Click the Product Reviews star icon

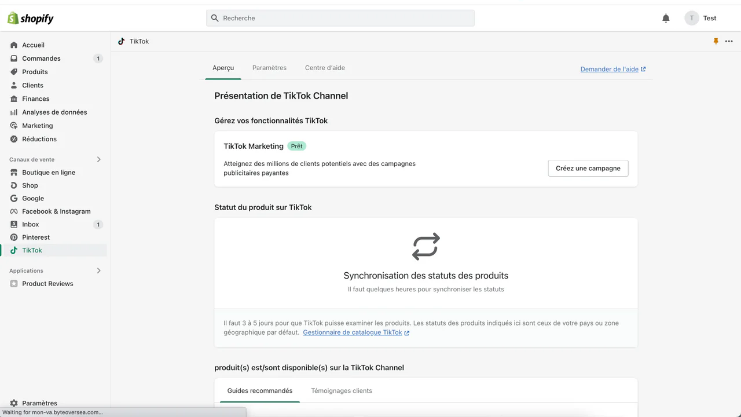pos(14,284)
